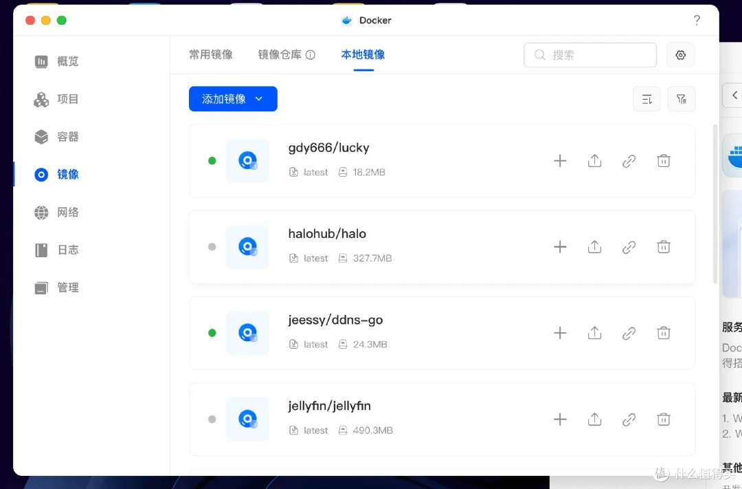Delete the gdy666/lucky image

click(664, 161)
